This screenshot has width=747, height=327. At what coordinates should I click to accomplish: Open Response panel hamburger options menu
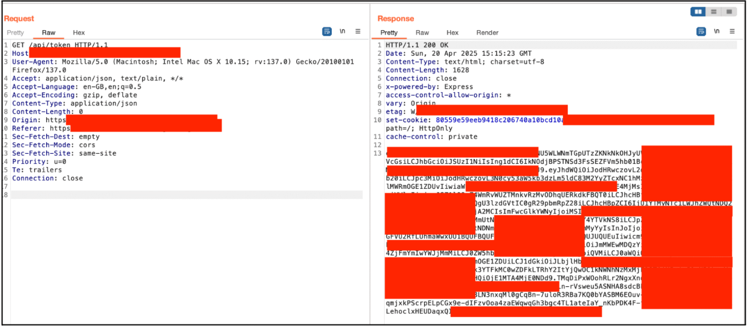pos(732,32)
